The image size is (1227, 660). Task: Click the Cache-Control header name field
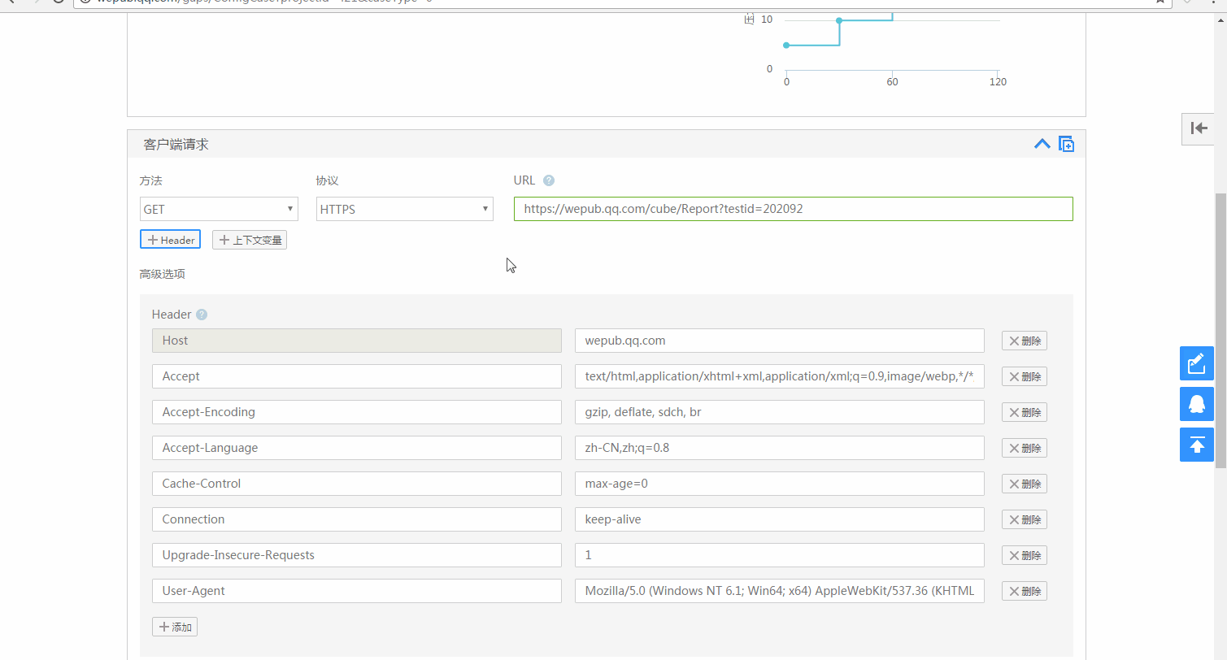[x=357, y=484]
